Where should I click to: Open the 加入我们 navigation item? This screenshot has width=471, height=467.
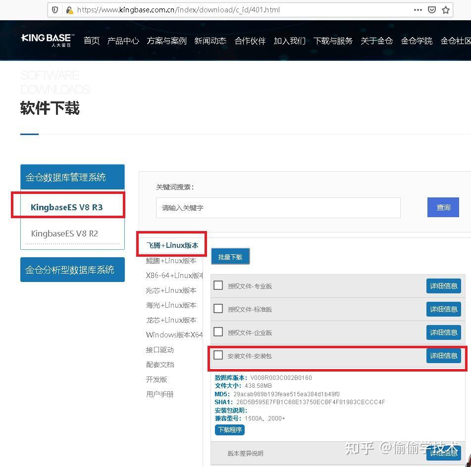[290, 41]
